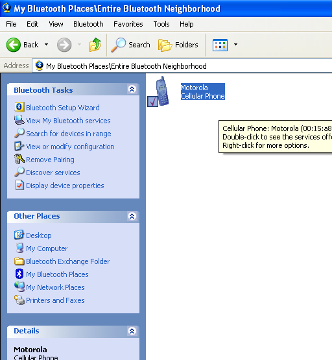
Task: Click the Search for devices magnifier icon
Action: [x=19, y=133]
